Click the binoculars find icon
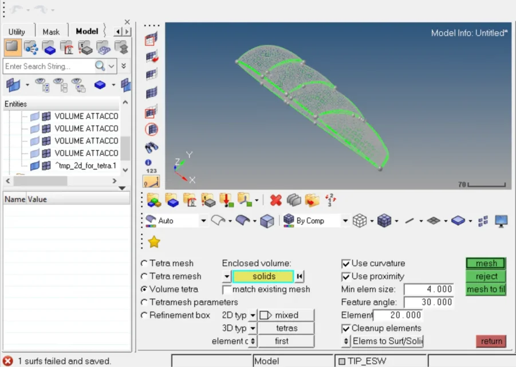Image resolution: width=516 pixels, height=367 pixels. click(x=151, y=147)
